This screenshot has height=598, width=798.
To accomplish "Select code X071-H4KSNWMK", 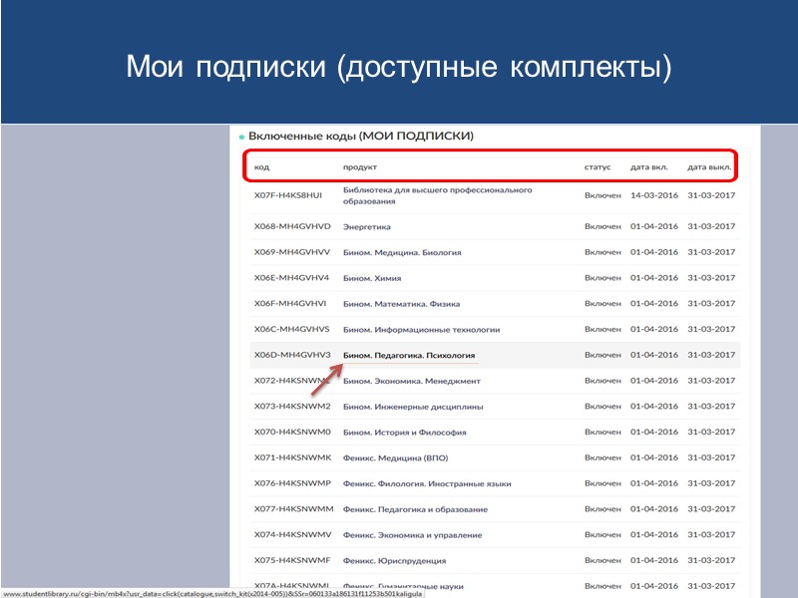I will click(292, 457).
